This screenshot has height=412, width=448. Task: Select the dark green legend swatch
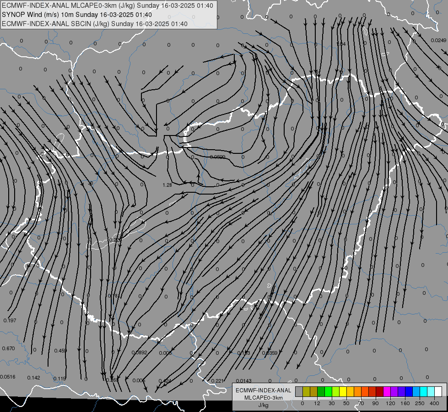(x=321, y=391)
